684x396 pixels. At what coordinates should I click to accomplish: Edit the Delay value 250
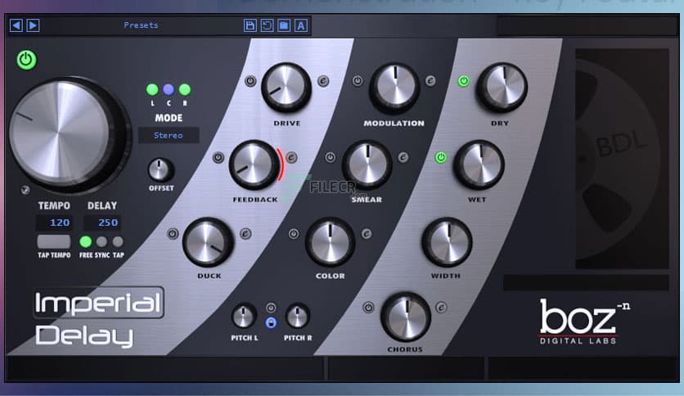pyautogui.click(x=102, y=223)
